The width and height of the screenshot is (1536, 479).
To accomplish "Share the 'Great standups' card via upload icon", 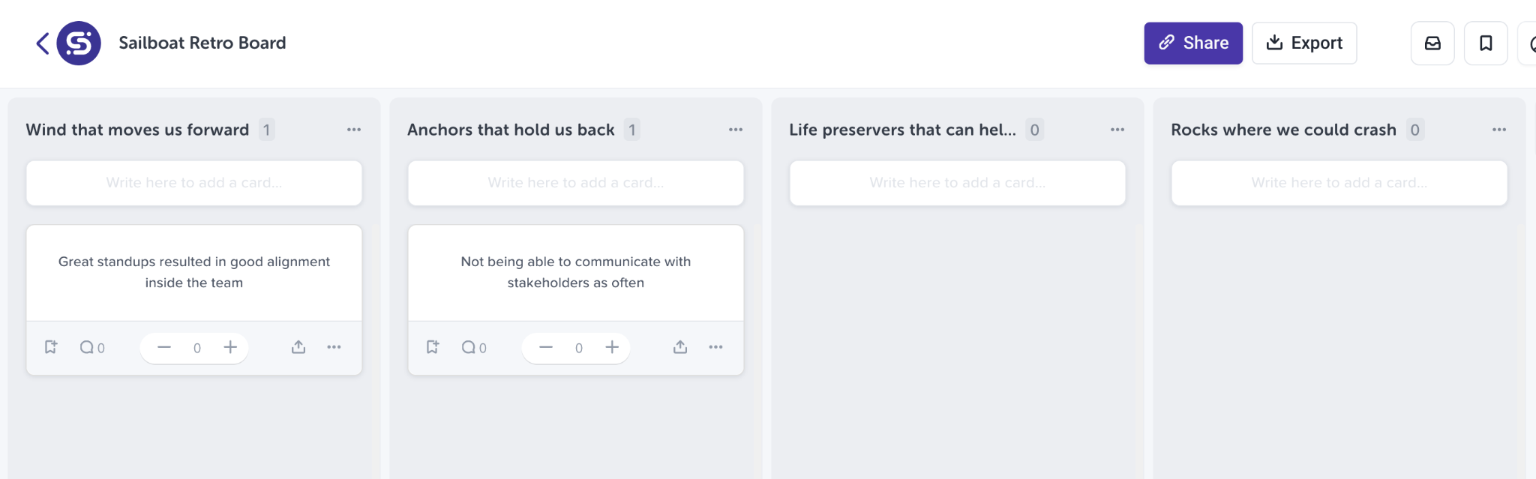I will pos(298,346).
